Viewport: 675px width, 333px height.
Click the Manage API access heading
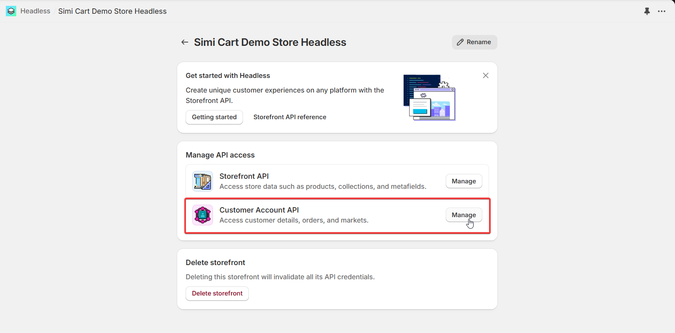click(220, 155)
